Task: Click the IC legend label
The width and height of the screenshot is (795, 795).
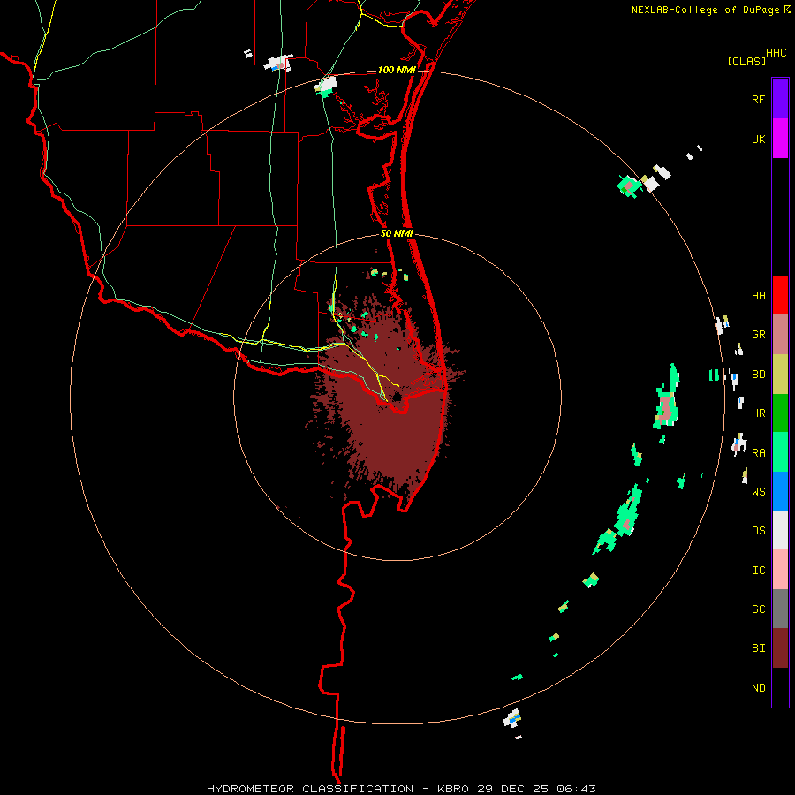Action: [x=758, y=570]
